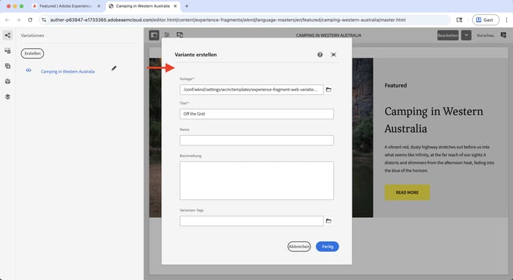The height and width of the screenshot is (280, 513).
Task: Toggle the side panel icon in editor toolbar
Action: tap(154, 35)
